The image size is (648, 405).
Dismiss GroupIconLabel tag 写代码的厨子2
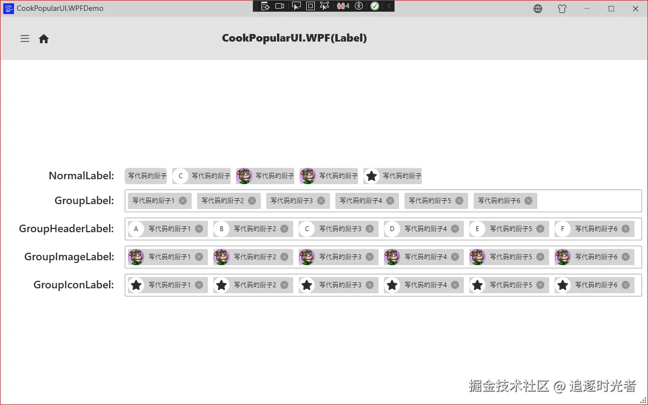click(285, 285)
